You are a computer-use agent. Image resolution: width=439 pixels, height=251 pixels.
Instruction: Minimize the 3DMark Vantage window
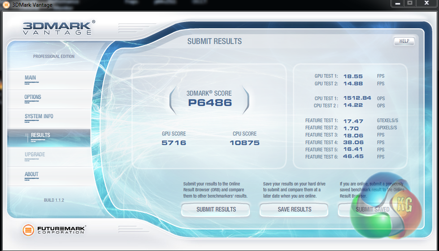(398, 3)
